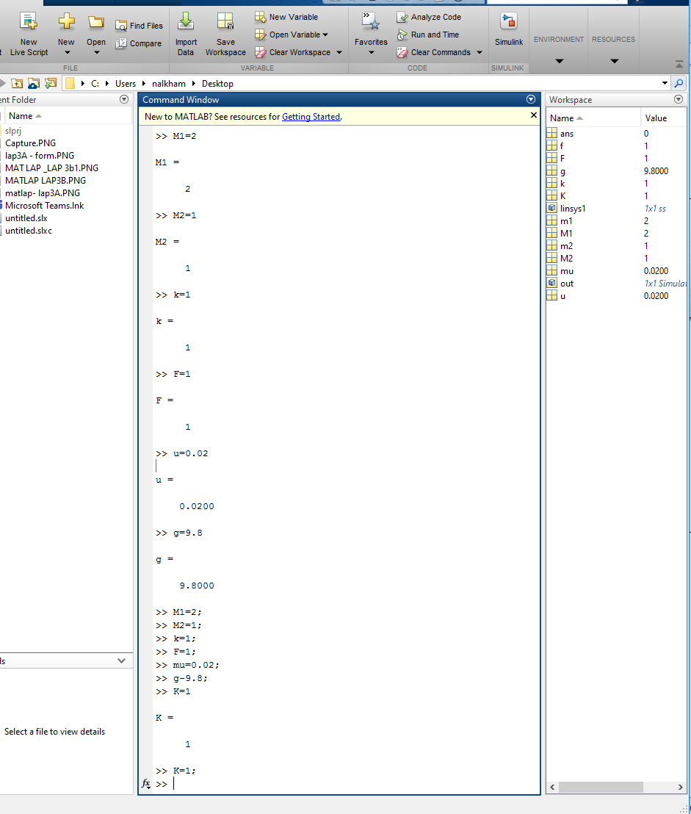Go up one folder level
This screenshot has height=814, width=691.
point(17,83)
